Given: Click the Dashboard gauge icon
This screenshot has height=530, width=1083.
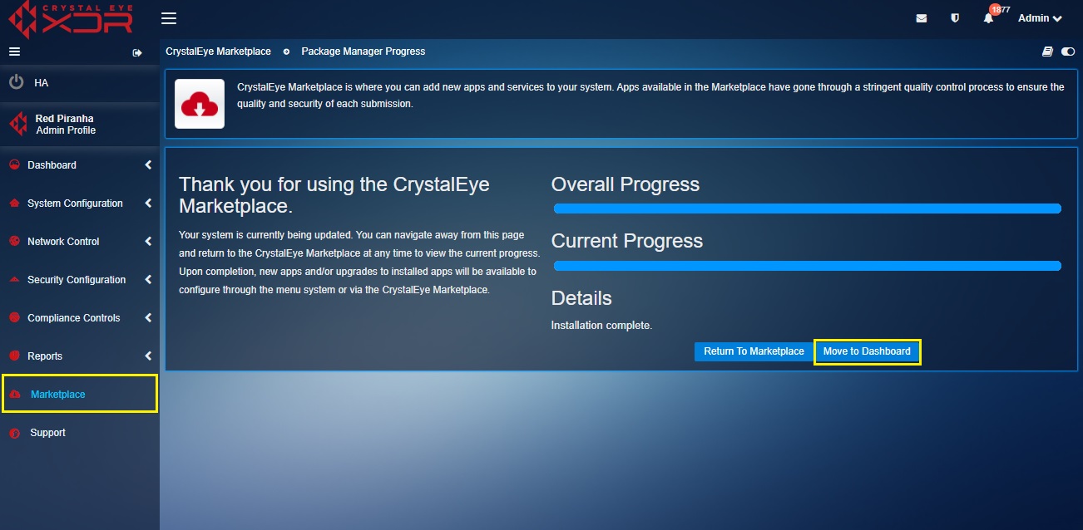Looking at the screenshot, I should [x=14, y=165].
